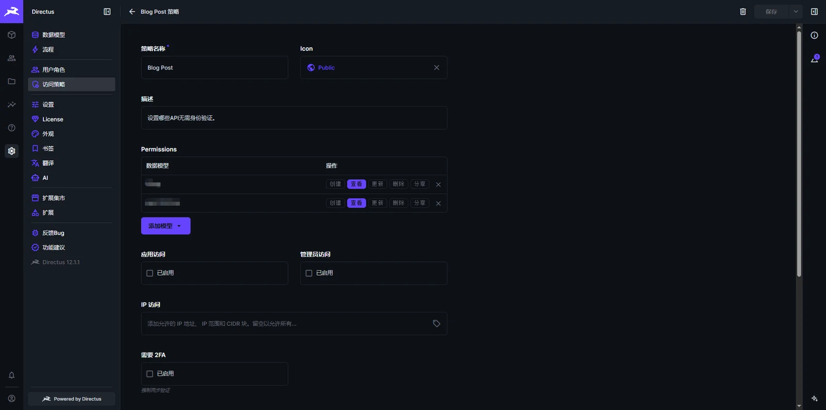The height and width of the screenshot is (410, 826).
Task: Open the 添加模型 dropdown
Action: [x=166, y=226]
